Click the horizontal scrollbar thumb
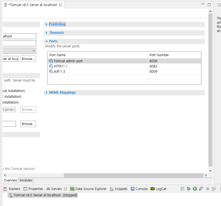Screen dimensions: 221x206 133,175
